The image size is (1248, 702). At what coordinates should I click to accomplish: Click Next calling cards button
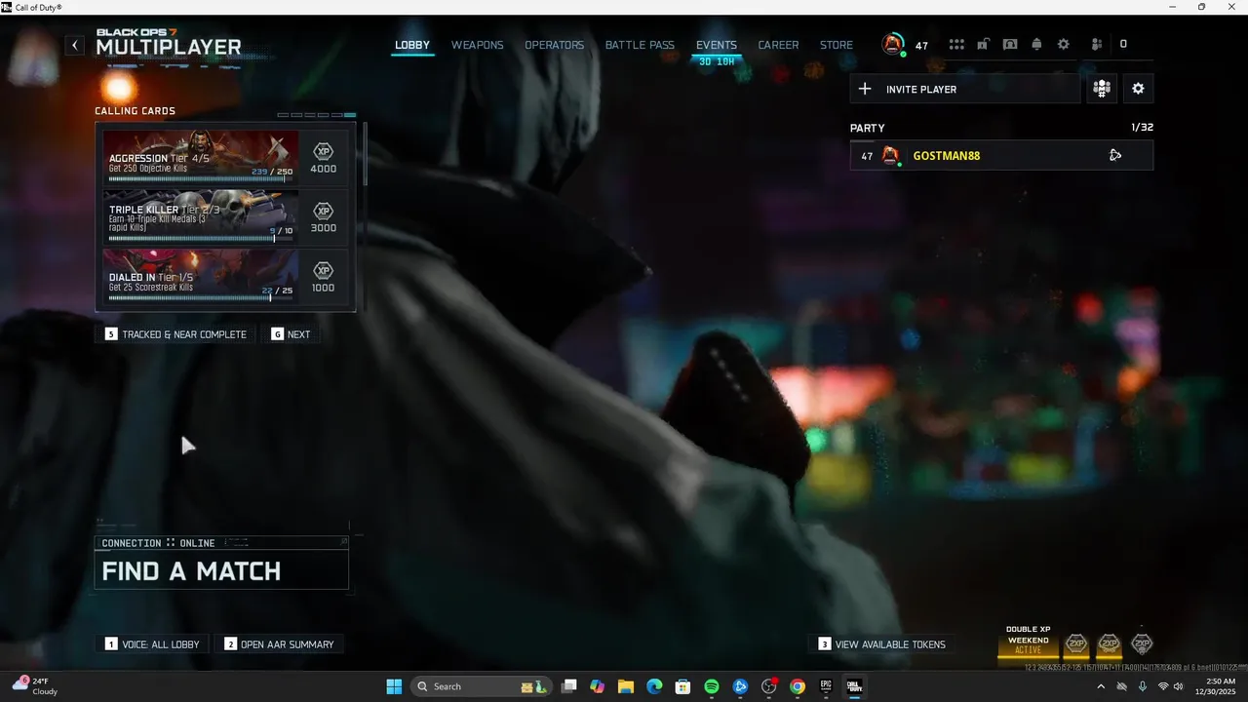(291, 334)
